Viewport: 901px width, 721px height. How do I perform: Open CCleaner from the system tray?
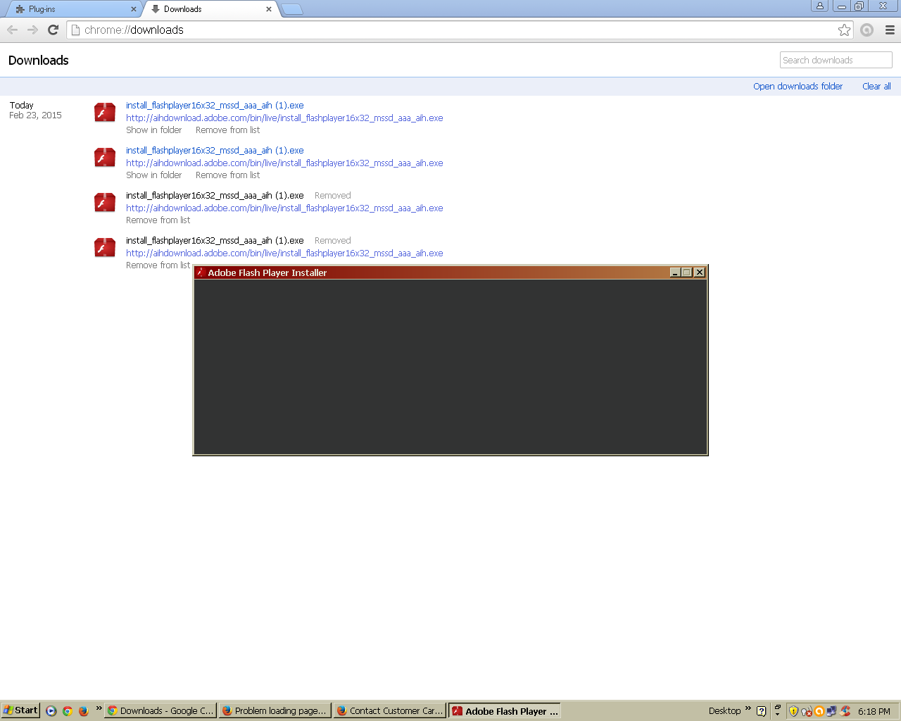click(845, 711)
